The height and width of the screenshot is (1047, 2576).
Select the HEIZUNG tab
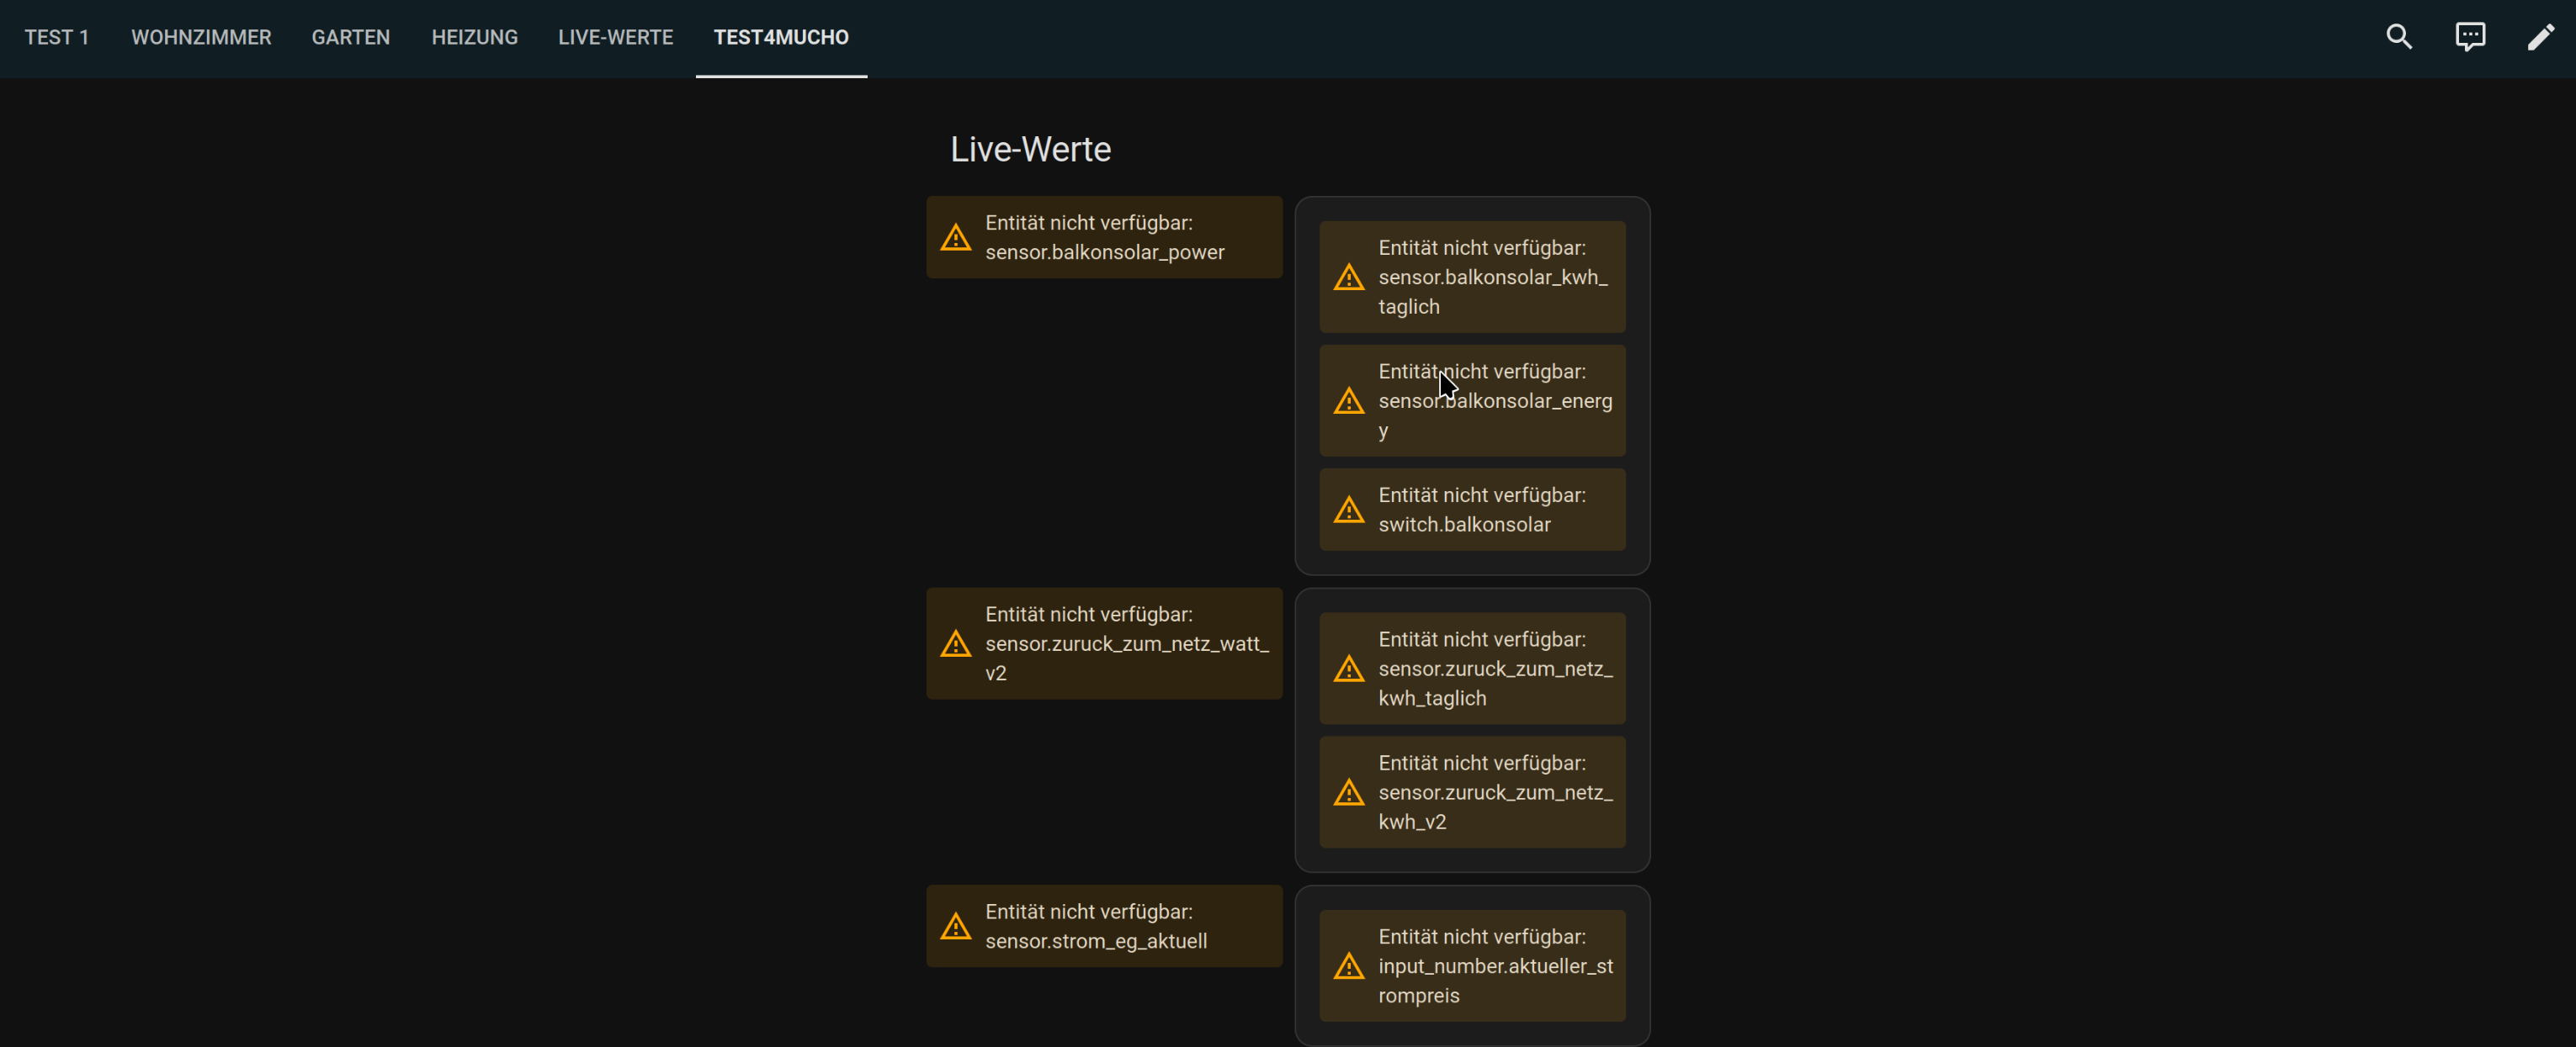click(x=475, y=38)
